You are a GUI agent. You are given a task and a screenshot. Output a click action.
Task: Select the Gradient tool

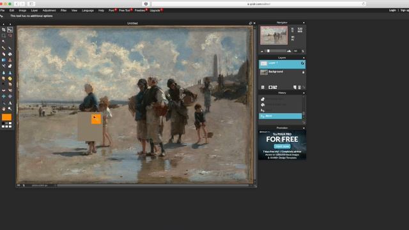pos(3,60)
